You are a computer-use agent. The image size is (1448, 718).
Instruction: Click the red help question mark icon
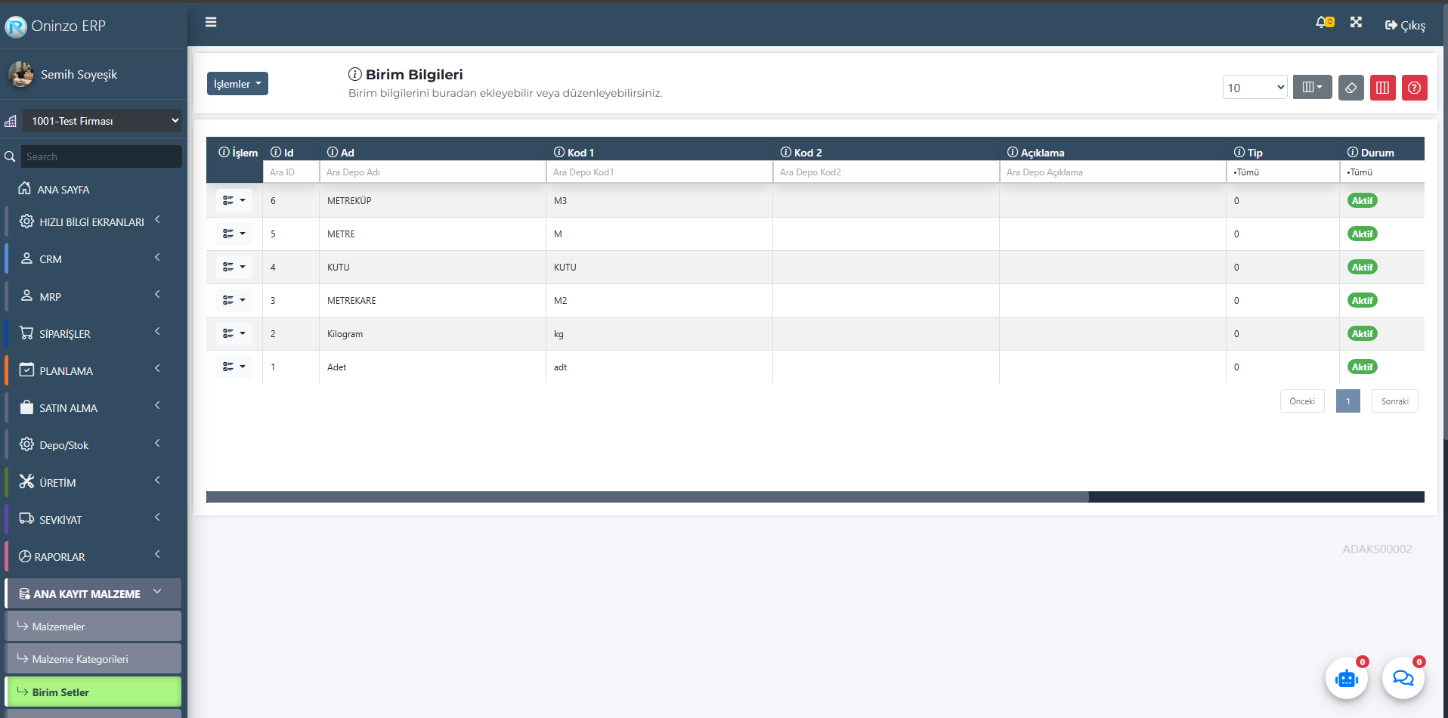pos(1414,88)
